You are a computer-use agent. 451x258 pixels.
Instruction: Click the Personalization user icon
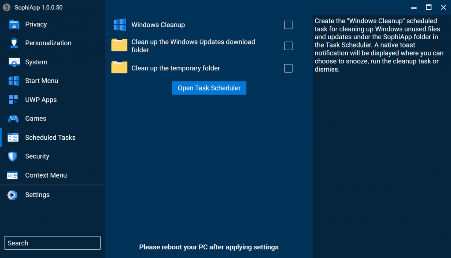[13, 43]
